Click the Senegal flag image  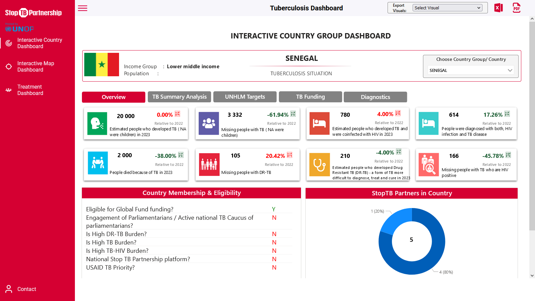[x=102, y=65]
